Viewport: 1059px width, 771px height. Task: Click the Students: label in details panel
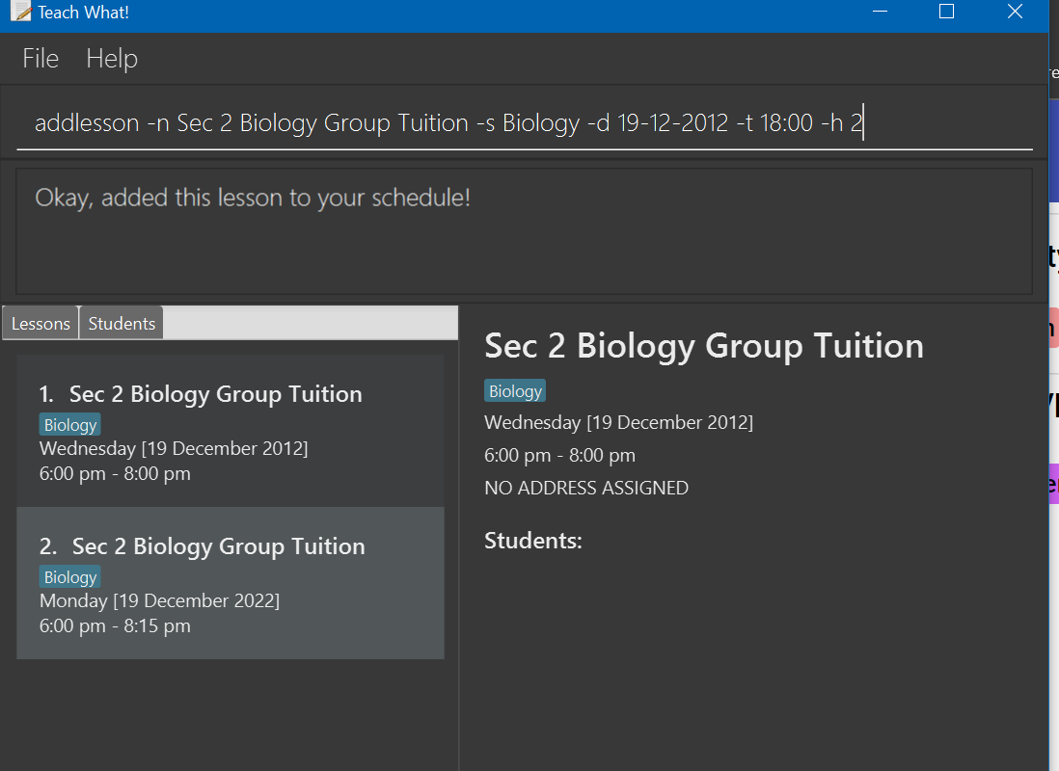click(533, 540)
